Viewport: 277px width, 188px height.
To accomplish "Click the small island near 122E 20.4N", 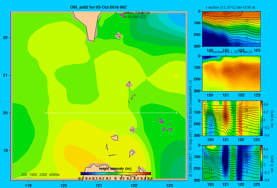I will point(133,97).
